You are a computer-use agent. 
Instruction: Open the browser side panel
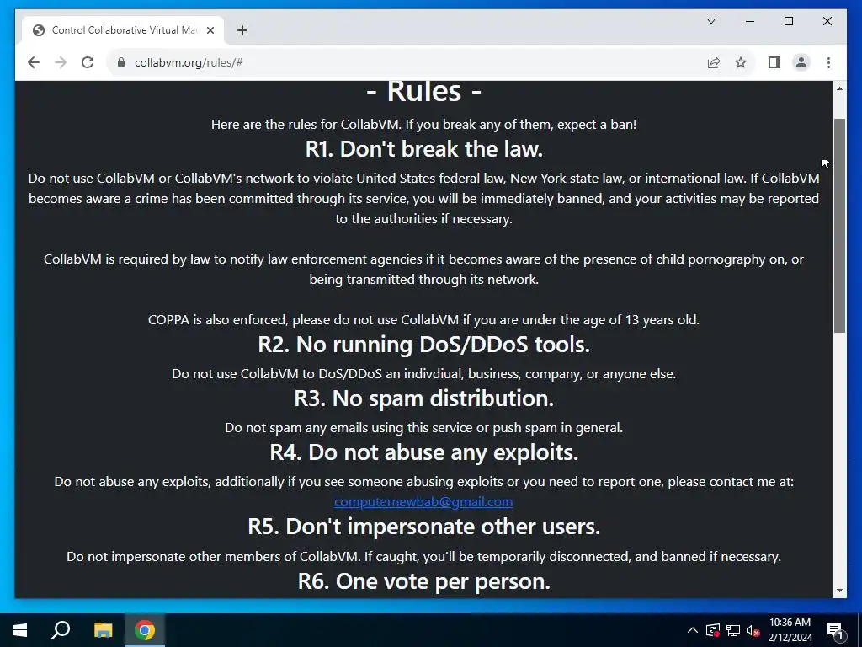click(774, 62)
